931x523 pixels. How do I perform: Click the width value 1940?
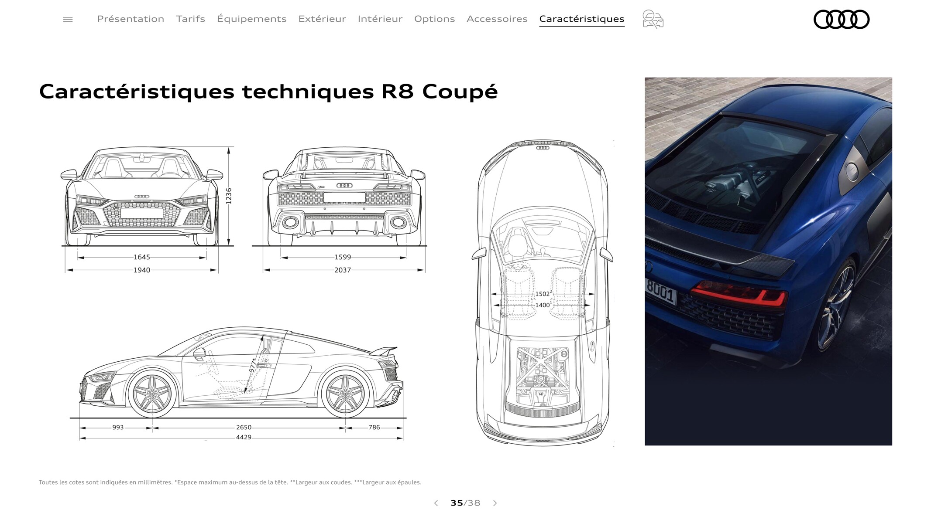coord(142,270)
